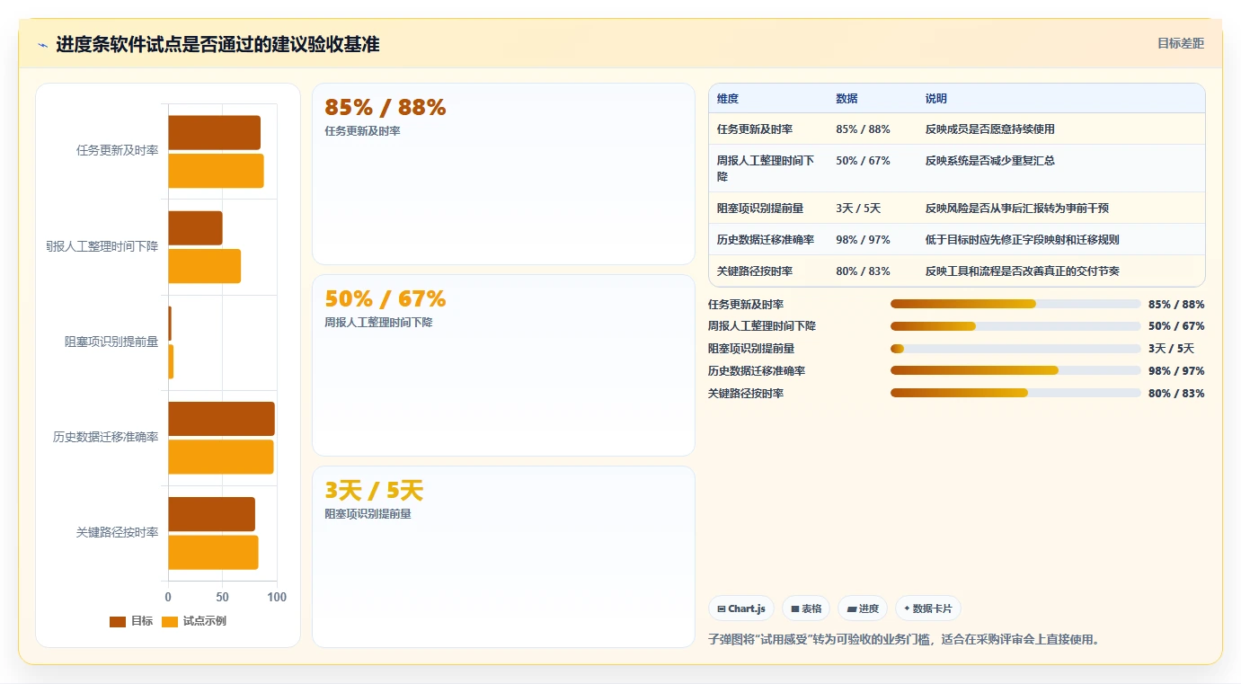Click the 说明 column header
The height and width of the screenshot is (684, 1241).
pos(936,99)
